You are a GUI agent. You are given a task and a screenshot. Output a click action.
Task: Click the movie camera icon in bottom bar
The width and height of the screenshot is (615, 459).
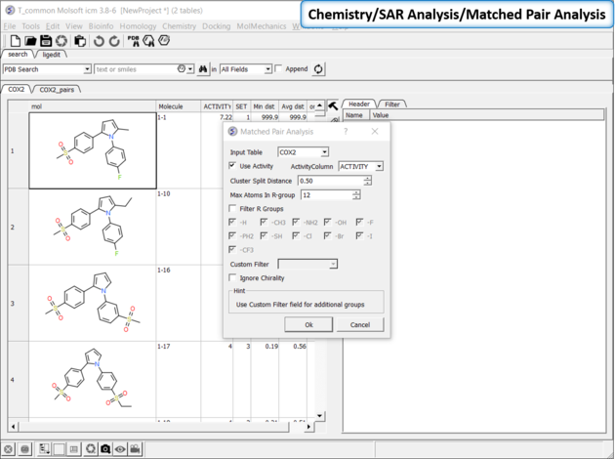pos(136,449)
